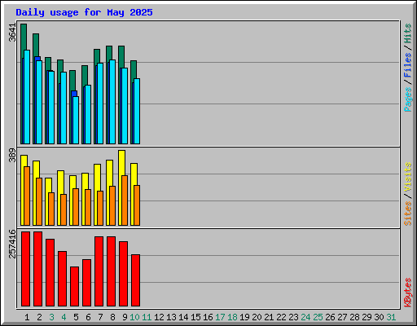Viewport: 417px width, 326px height.
Task: Select the red KBytes bar for day 3
Action: click(50, 273)
